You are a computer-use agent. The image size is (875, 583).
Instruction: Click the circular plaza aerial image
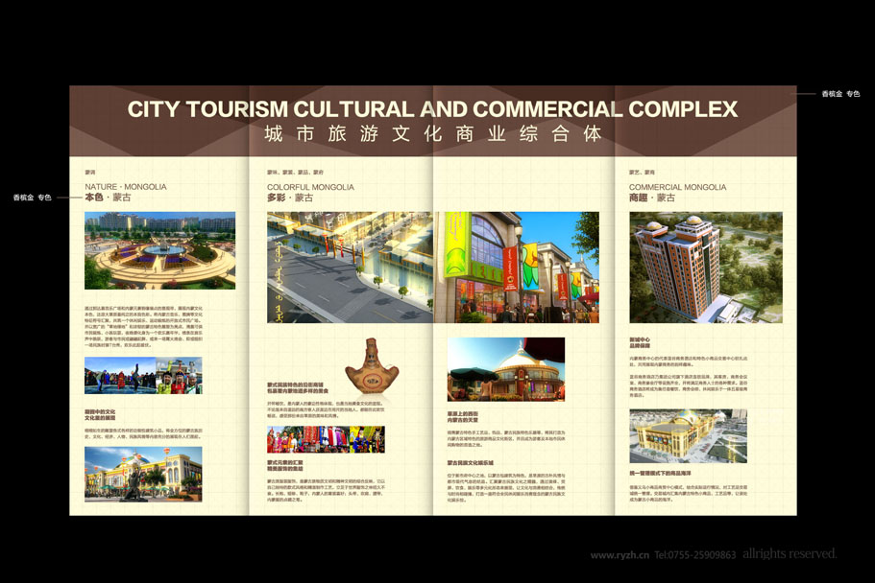coord(159,250)
